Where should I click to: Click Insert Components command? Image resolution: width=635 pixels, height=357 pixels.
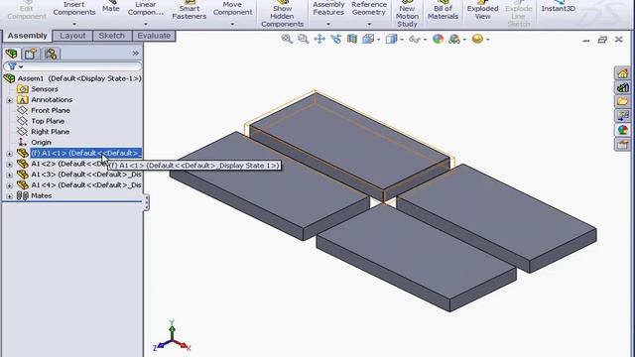pos(74,8)
